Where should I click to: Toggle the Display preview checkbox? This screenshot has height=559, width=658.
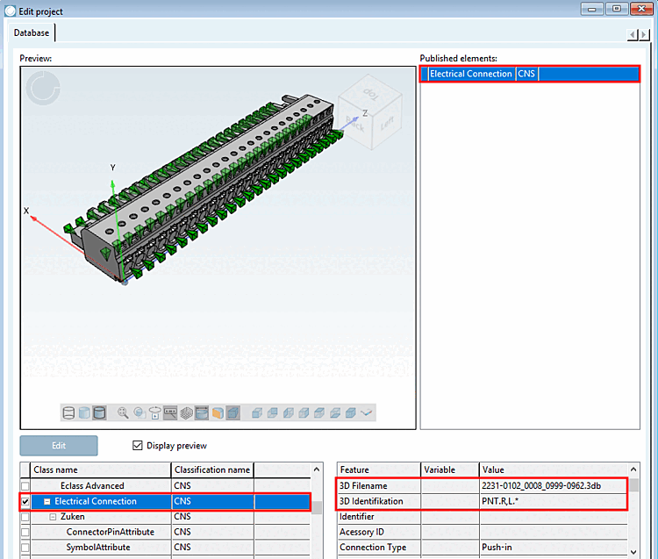coord(138,445)
